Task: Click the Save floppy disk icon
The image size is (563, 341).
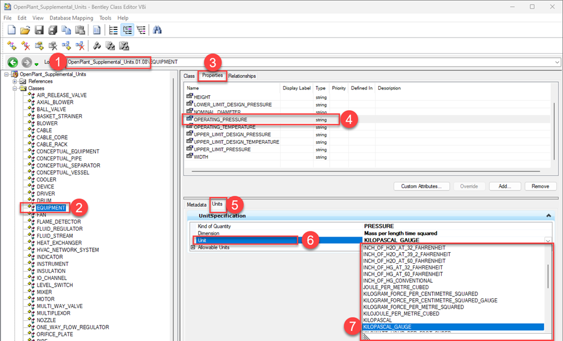Action: tap(39, 30)
